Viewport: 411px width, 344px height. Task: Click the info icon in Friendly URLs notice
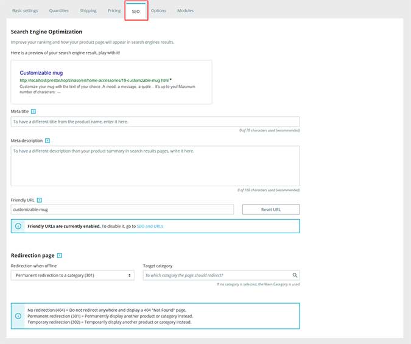tap(18, 226)
